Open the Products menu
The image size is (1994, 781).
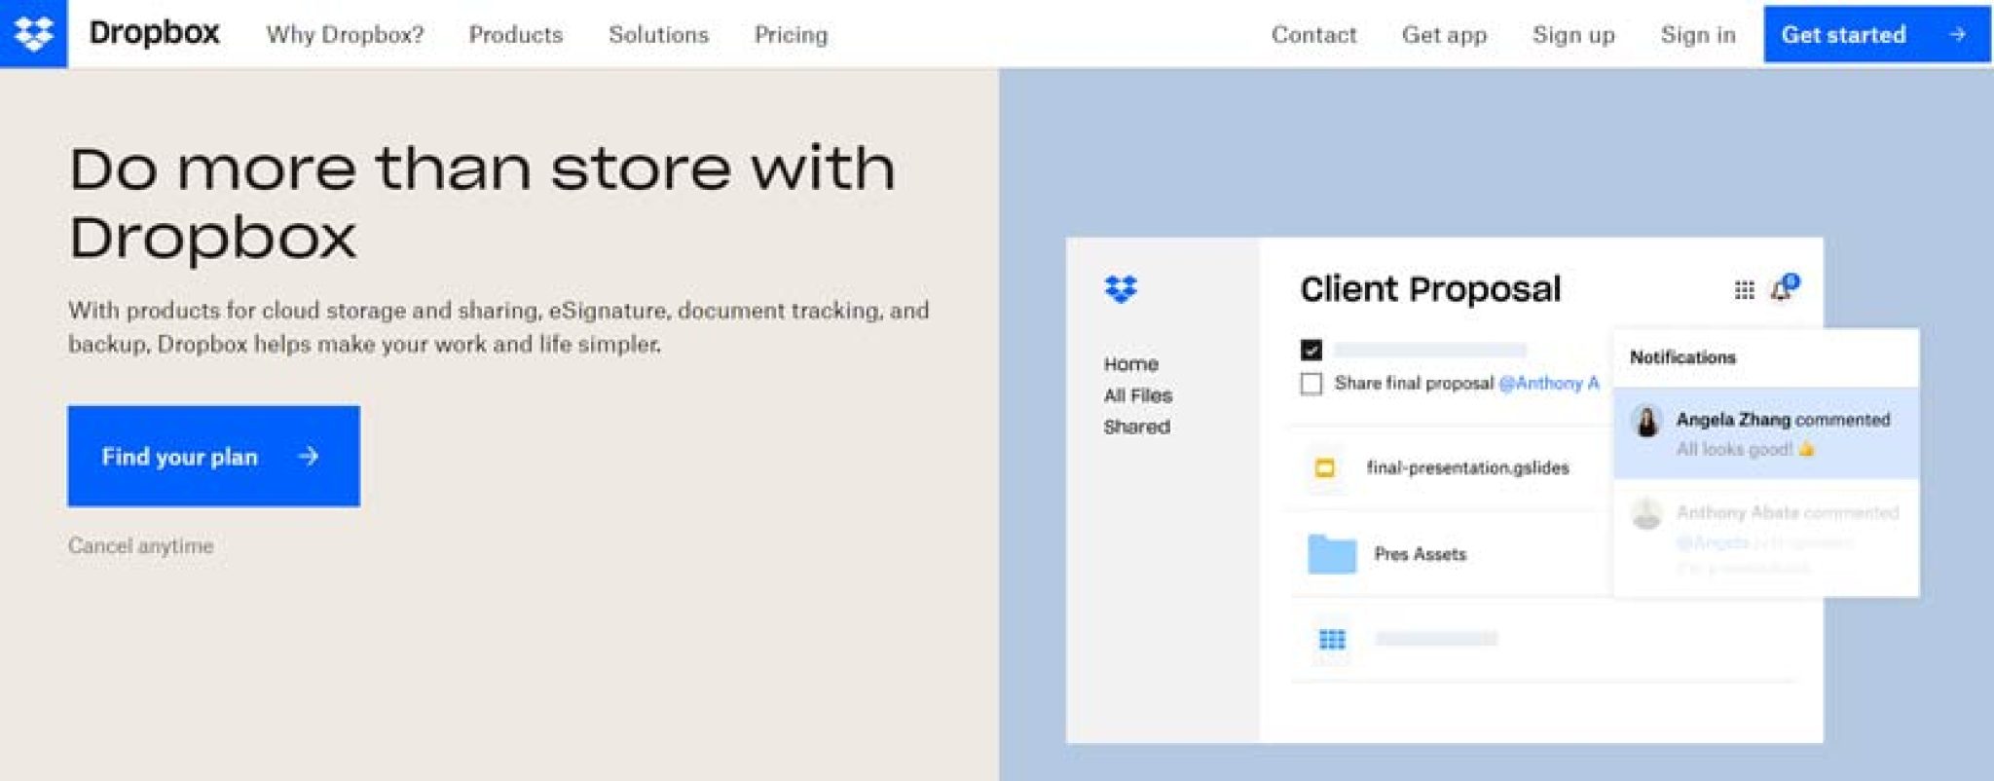[516, 34]
